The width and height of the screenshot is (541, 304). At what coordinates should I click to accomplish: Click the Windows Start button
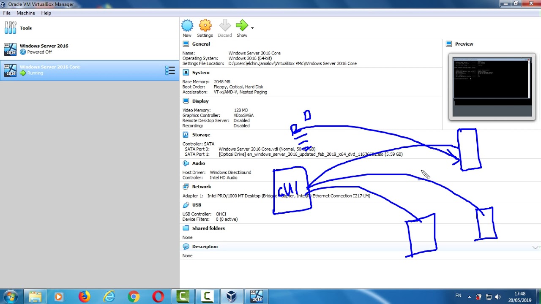[10, 297]
